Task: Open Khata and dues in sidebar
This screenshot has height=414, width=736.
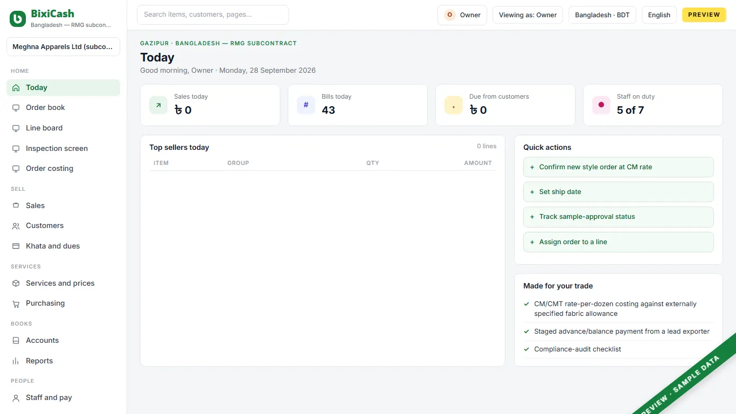Action: coord(63,246)
